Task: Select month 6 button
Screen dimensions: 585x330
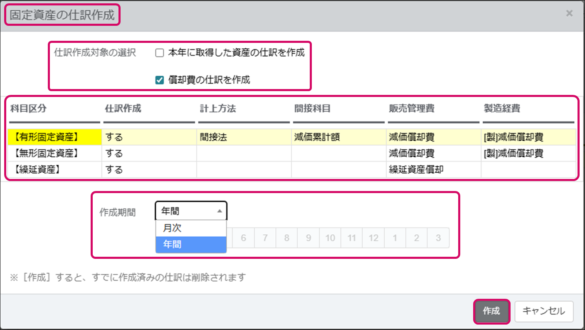Action: click(244, 238)
